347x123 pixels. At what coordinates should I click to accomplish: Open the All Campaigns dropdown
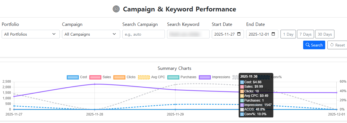click(x=91, y=34)
